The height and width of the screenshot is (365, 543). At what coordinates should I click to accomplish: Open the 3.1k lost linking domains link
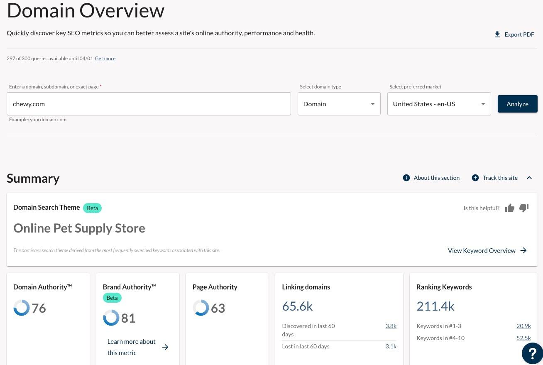pyautogui.click(x=391, y=346)
